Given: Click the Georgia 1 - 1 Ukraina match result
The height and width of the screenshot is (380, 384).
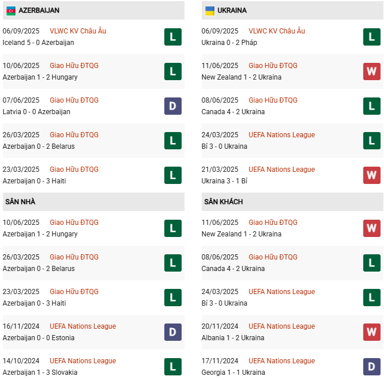Looking at the screenshot, I should pyautogui.click(x=234, y=373).
